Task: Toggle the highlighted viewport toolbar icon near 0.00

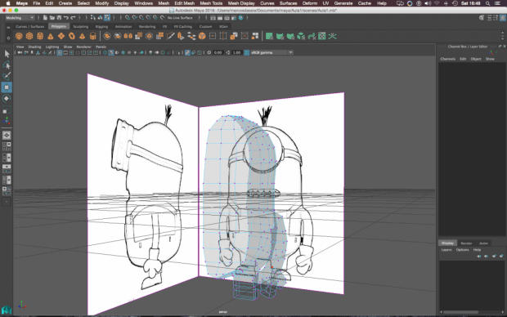Action: [187, 52]
